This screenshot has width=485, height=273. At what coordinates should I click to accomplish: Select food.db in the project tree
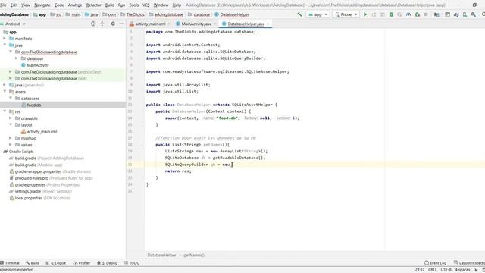[x=34, y=105]
